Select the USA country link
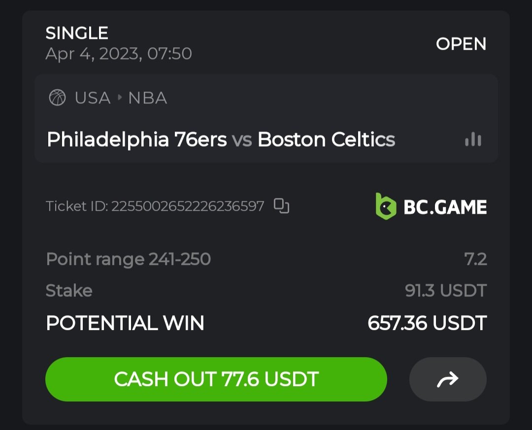The height and width of the screenshot is (430, 532). click(x=93, y=98)
